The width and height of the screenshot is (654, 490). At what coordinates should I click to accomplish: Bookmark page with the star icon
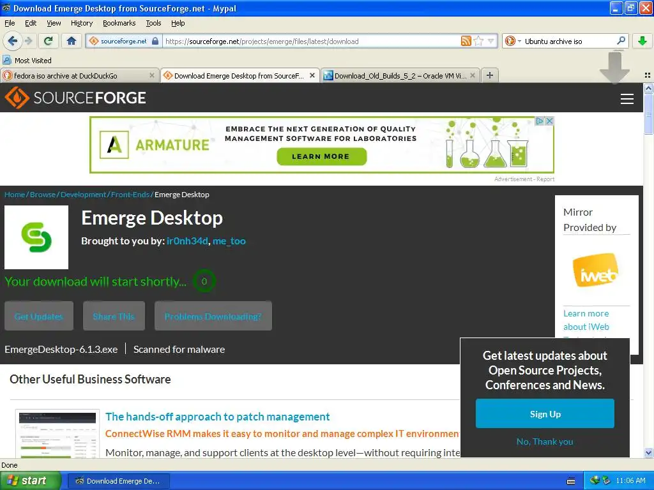click(x=478, y=41)
